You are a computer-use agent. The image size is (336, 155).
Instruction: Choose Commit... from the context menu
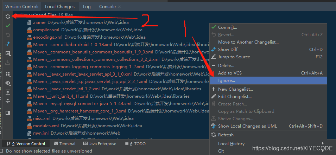(268, 27)
